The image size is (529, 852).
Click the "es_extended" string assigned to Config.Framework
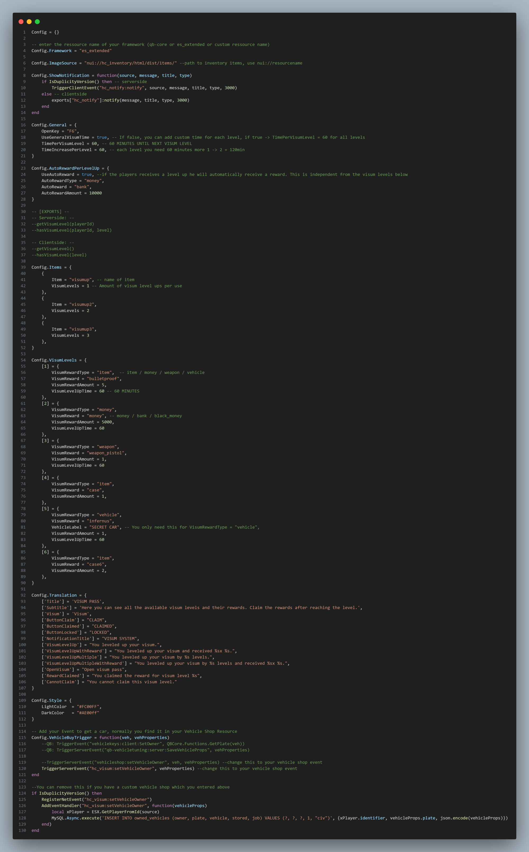pyautogui.click(x=95, y=51)
